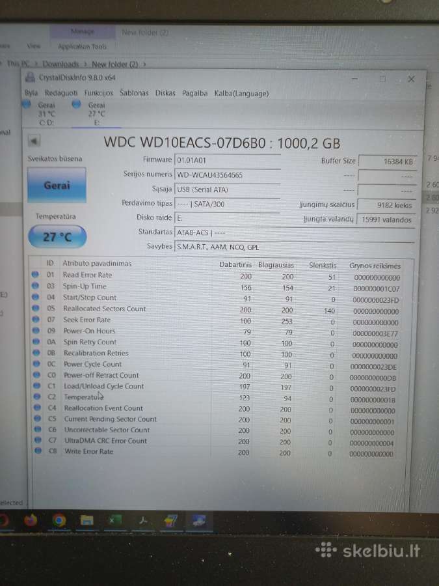Screen dimensions: 439x586
Task: Click the status dot for Spin Retry Count
Action: pyautogui.click(x=36, y=342)
